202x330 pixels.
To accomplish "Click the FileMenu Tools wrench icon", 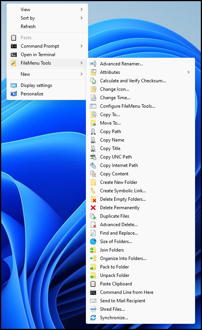I will (14, 63).
